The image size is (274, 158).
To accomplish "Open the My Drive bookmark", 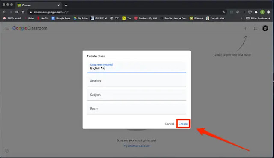I will 80,18.
